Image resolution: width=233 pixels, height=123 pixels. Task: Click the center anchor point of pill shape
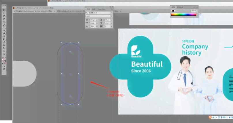coord(70,74)
